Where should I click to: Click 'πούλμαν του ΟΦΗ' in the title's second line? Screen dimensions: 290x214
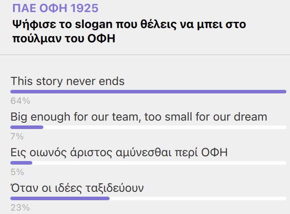click(64, 38)
